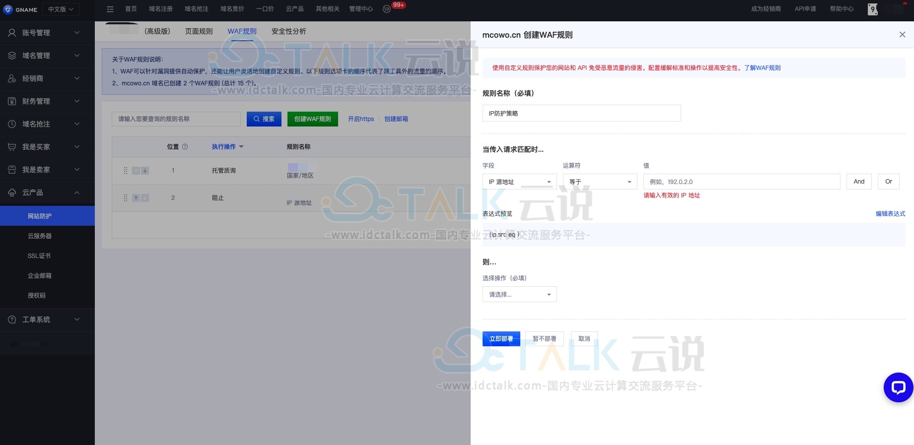Screen dimensions: 914x445
Task: Click the 账号管理 user icon
Action: pyautogui.click(x=12, y=33)
